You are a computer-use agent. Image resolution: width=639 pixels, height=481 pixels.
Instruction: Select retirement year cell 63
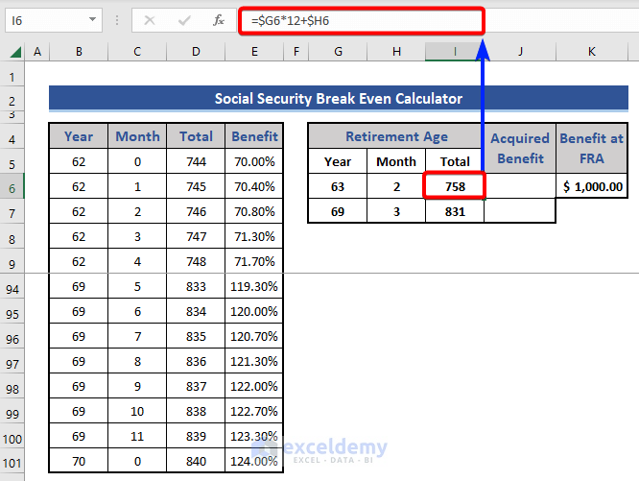click(x=338, y=186)
